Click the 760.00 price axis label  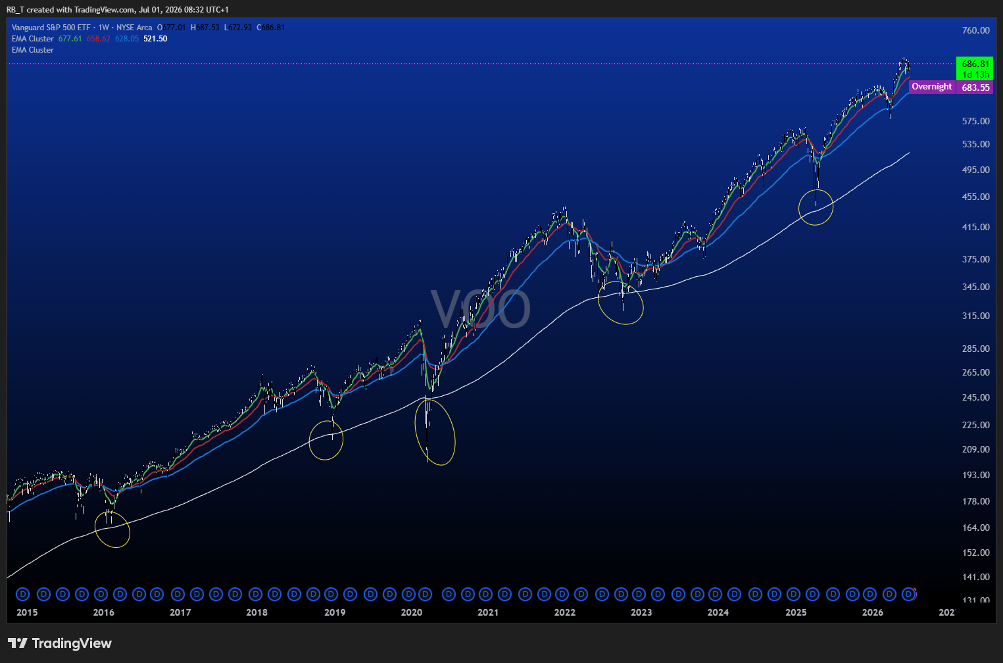tap(975, 30)
